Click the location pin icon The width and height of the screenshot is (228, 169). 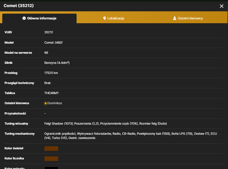[x=104, y=18]
